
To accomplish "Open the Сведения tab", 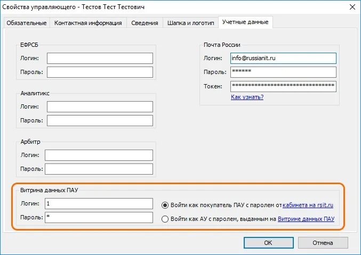I will tap(145, 23).
